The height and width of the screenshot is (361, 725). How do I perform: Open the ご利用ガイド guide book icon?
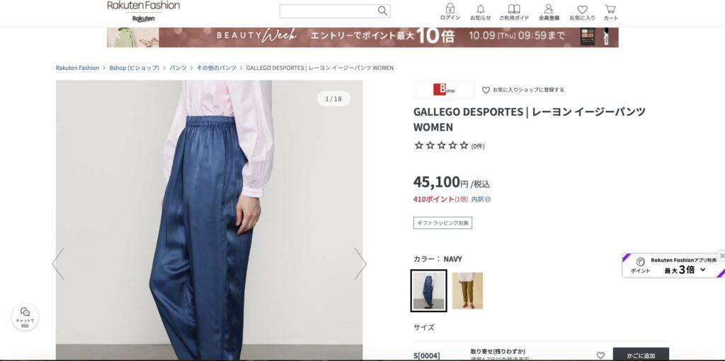tap(514, 12)
